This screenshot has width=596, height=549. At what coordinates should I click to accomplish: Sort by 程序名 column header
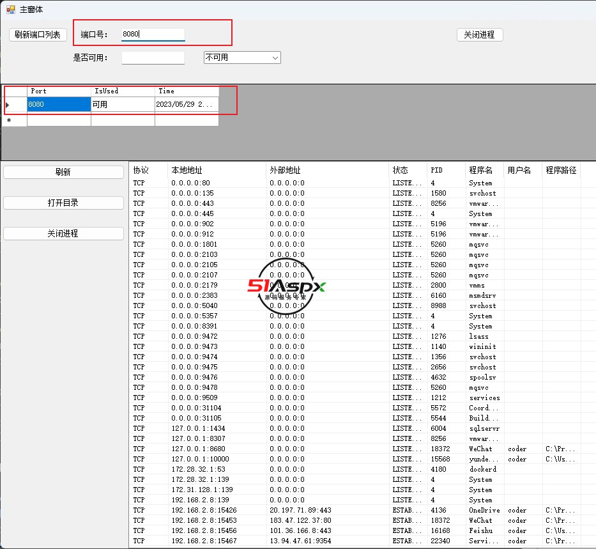(485, 170)
